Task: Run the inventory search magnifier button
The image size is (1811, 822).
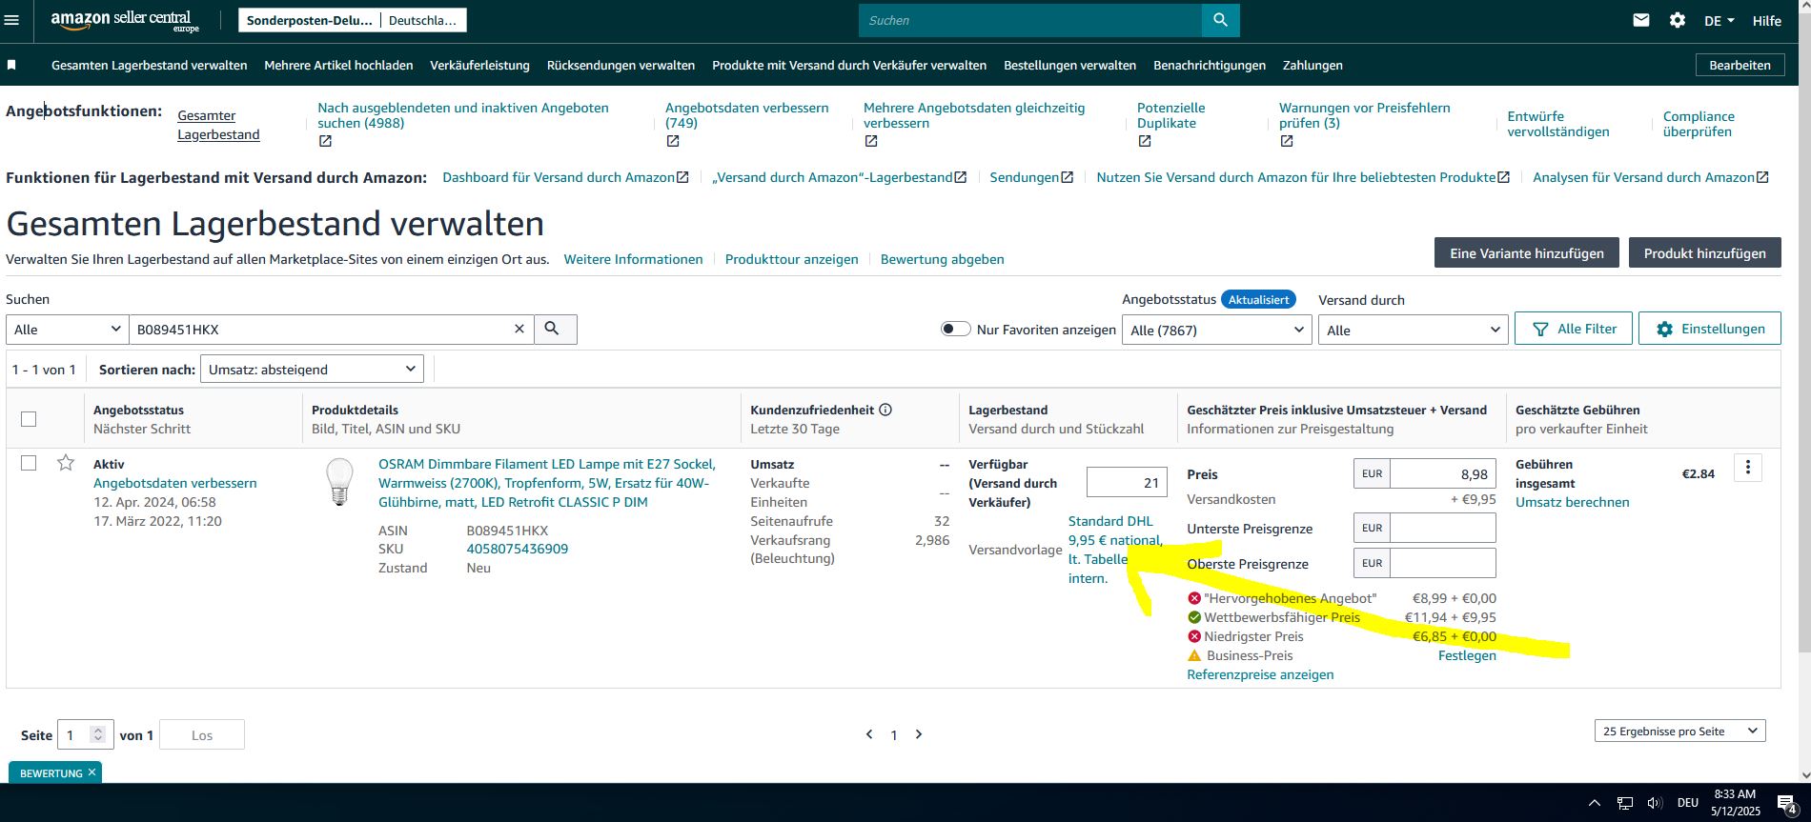Action: point(556,329)
